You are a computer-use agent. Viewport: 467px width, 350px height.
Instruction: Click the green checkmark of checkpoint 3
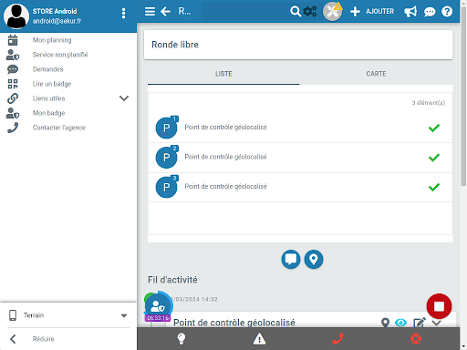(x=434, y=187)
